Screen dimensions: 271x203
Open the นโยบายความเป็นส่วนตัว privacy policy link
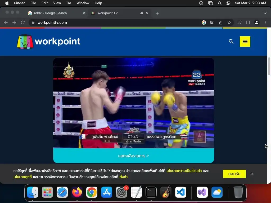(184, 171)
